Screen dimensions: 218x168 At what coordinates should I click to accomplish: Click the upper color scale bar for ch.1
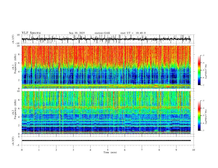199,70
